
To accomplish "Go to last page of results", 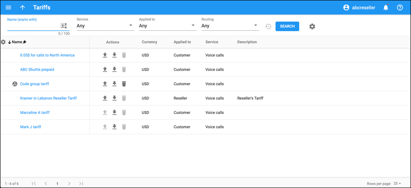I will point(81,183).
